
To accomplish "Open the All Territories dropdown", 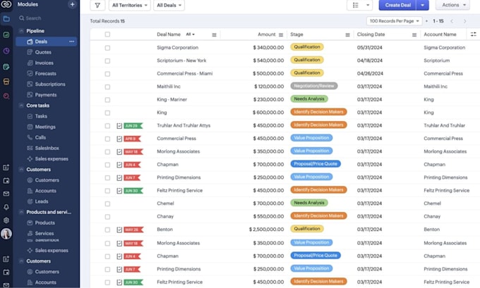I will (x=129, y=5).
